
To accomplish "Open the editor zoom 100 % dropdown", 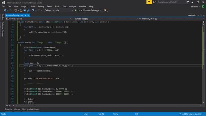I will (10, 106).
